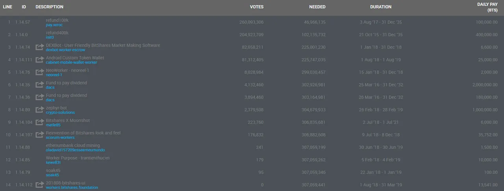Click crypto-solutions account link
The image size is (504, 191).
60,112
